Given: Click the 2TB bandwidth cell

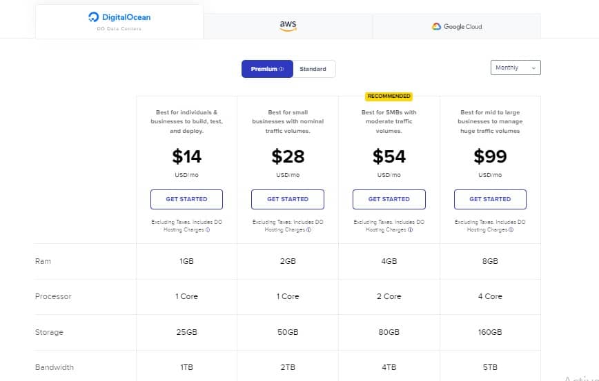Looking at the screenshot, I should (x=288, y=367).
